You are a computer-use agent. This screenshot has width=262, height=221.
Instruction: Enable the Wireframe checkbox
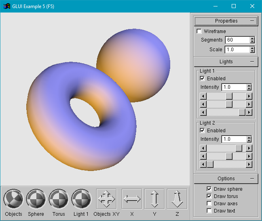(199, 31)
